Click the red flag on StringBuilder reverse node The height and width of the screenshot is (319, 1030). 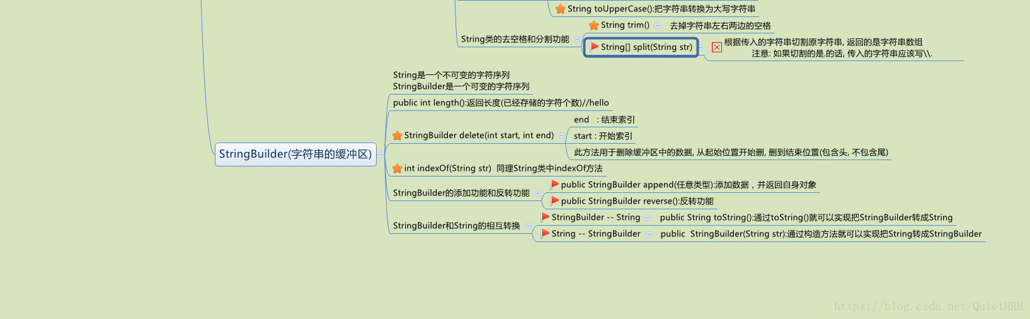554,200
